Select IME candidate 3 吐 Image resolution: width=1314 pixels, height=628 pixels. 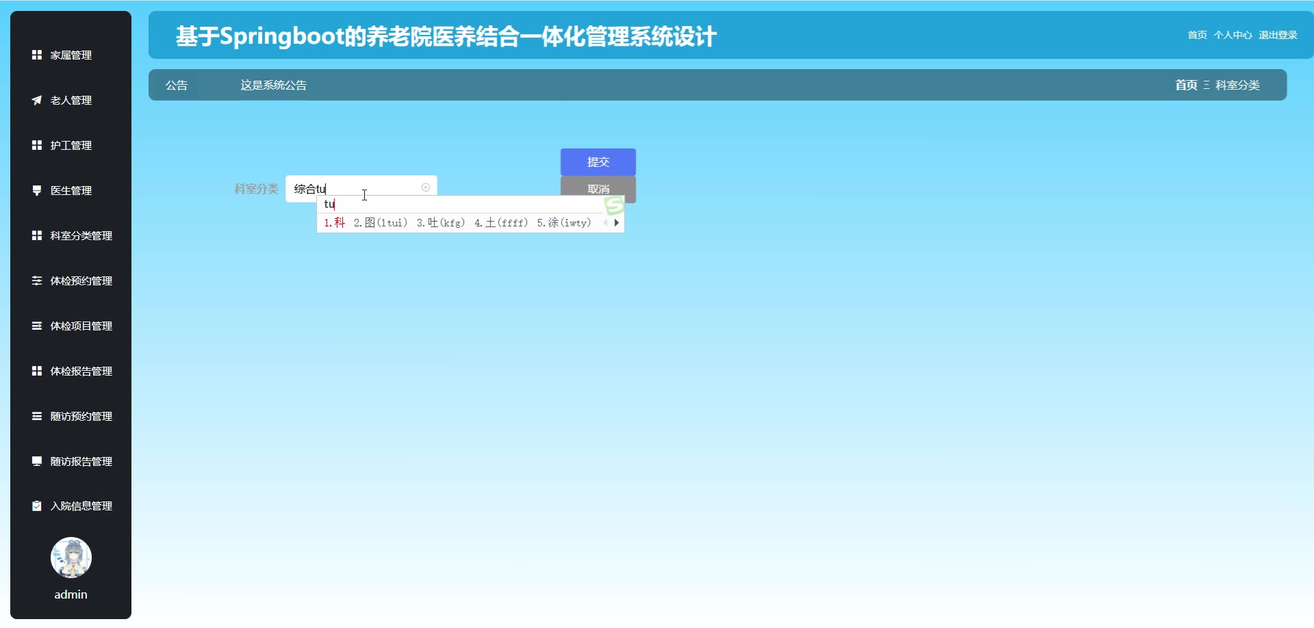(441, 222)
